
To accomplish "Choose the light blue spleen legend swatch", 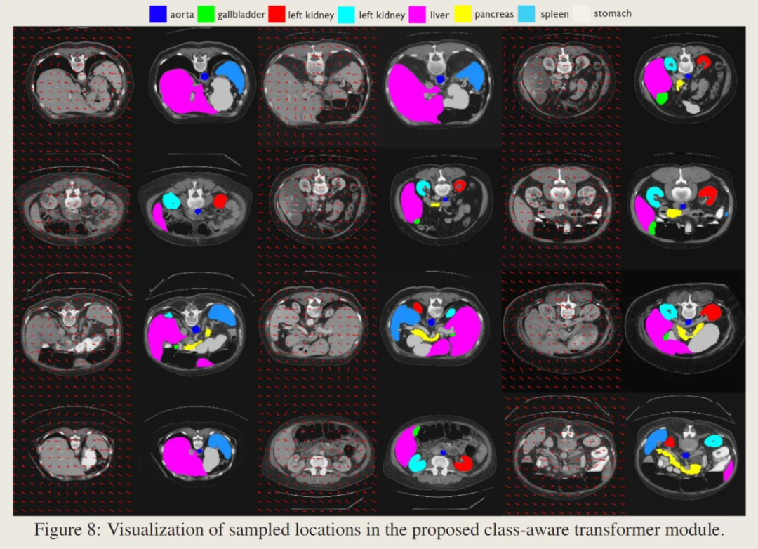I will point(526,14).
